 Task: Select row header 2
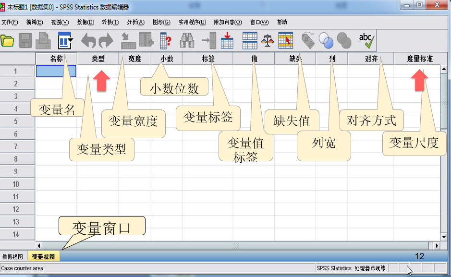coord(18,84)
